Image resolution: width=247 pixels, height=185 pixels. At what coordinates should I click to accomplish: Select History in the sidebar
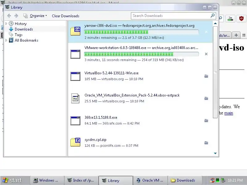coord(21,24)
